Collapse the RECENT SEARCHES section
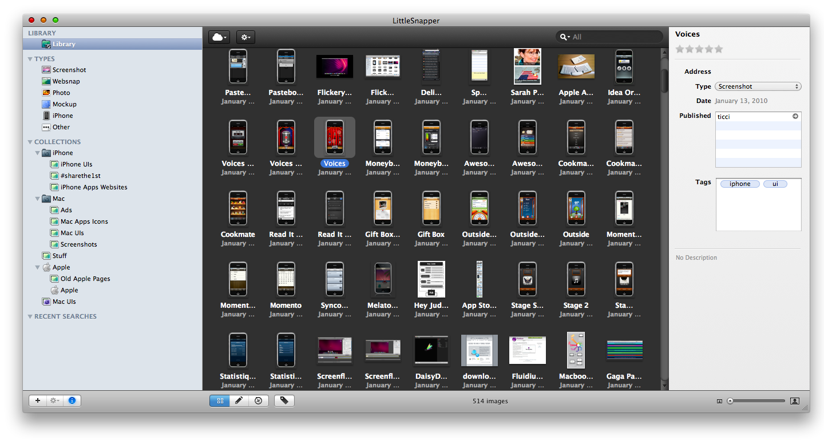 pyautogui.click(x=30, y=316)
